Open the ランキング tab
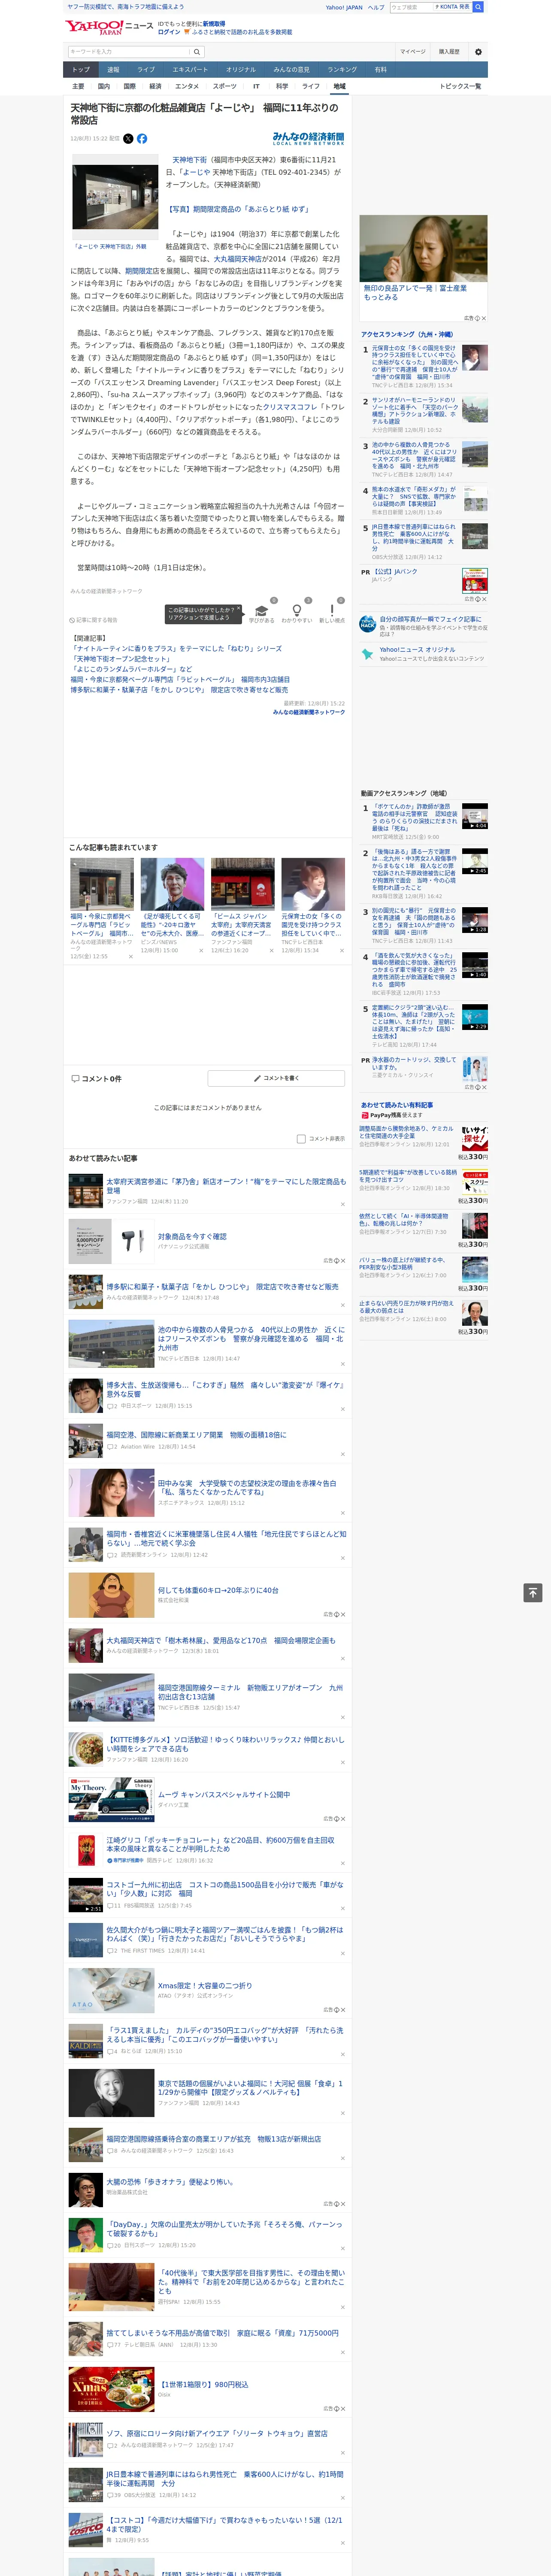The image size is (551, 2576). 342,69
